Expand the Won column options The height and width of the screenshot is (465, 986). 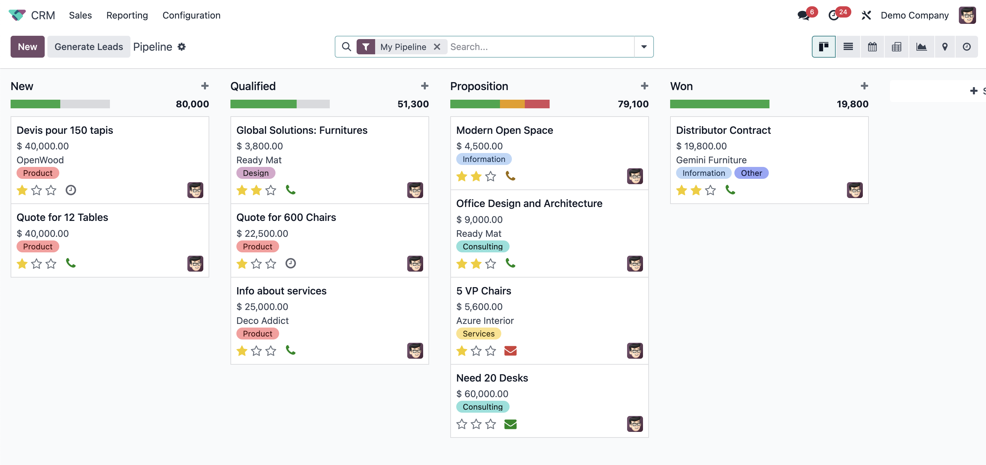(x=864, y=85)
